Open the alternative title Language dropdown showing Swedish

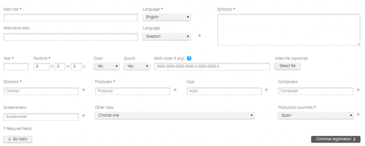pyautogui.click(x=166, y=36)
